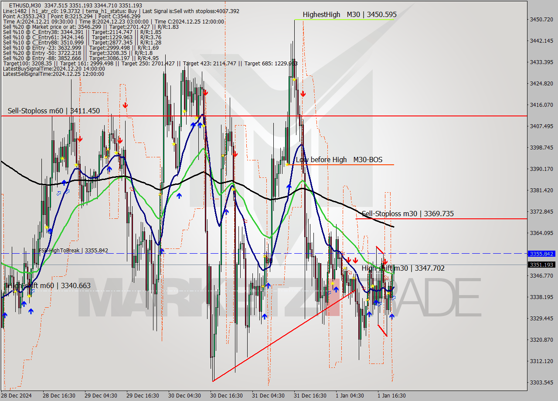
Task: Select the 'Time A:2024.12.21 09:30:00' line
Action: tap(113, 21)
